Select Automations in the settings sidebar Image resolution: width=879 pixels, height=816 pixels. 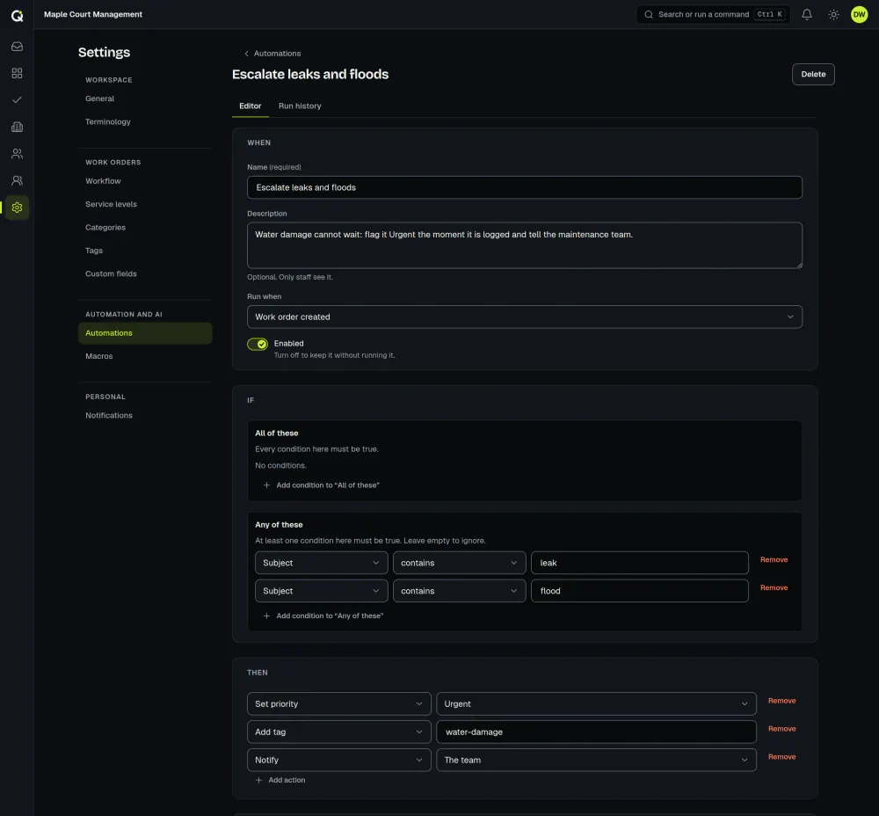145,333
